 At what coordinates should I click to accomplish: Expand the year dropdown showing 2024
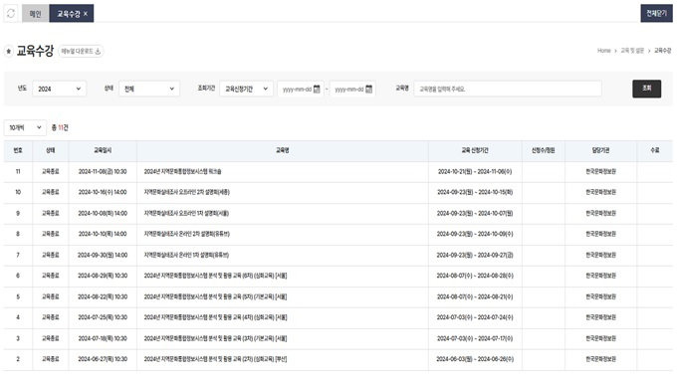[x=59, y=89]
